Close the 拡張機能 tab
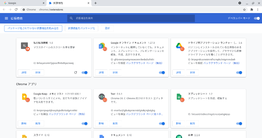The width and height of the screenshot is (262, 138). (x=88, y=3)
